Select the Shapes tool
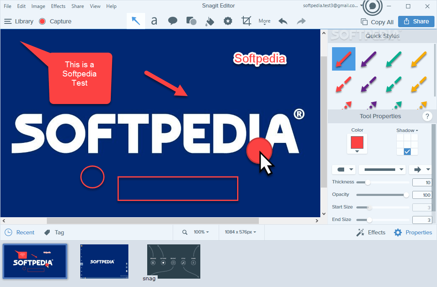 click(191, 21)
